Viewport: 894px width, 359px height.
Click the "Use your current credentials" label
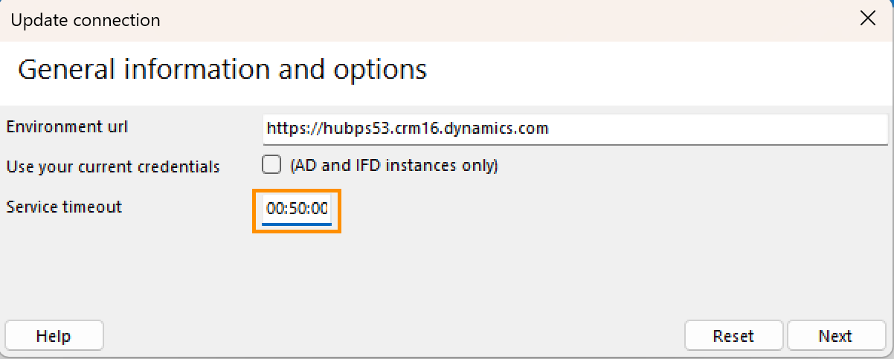[112, 166]
